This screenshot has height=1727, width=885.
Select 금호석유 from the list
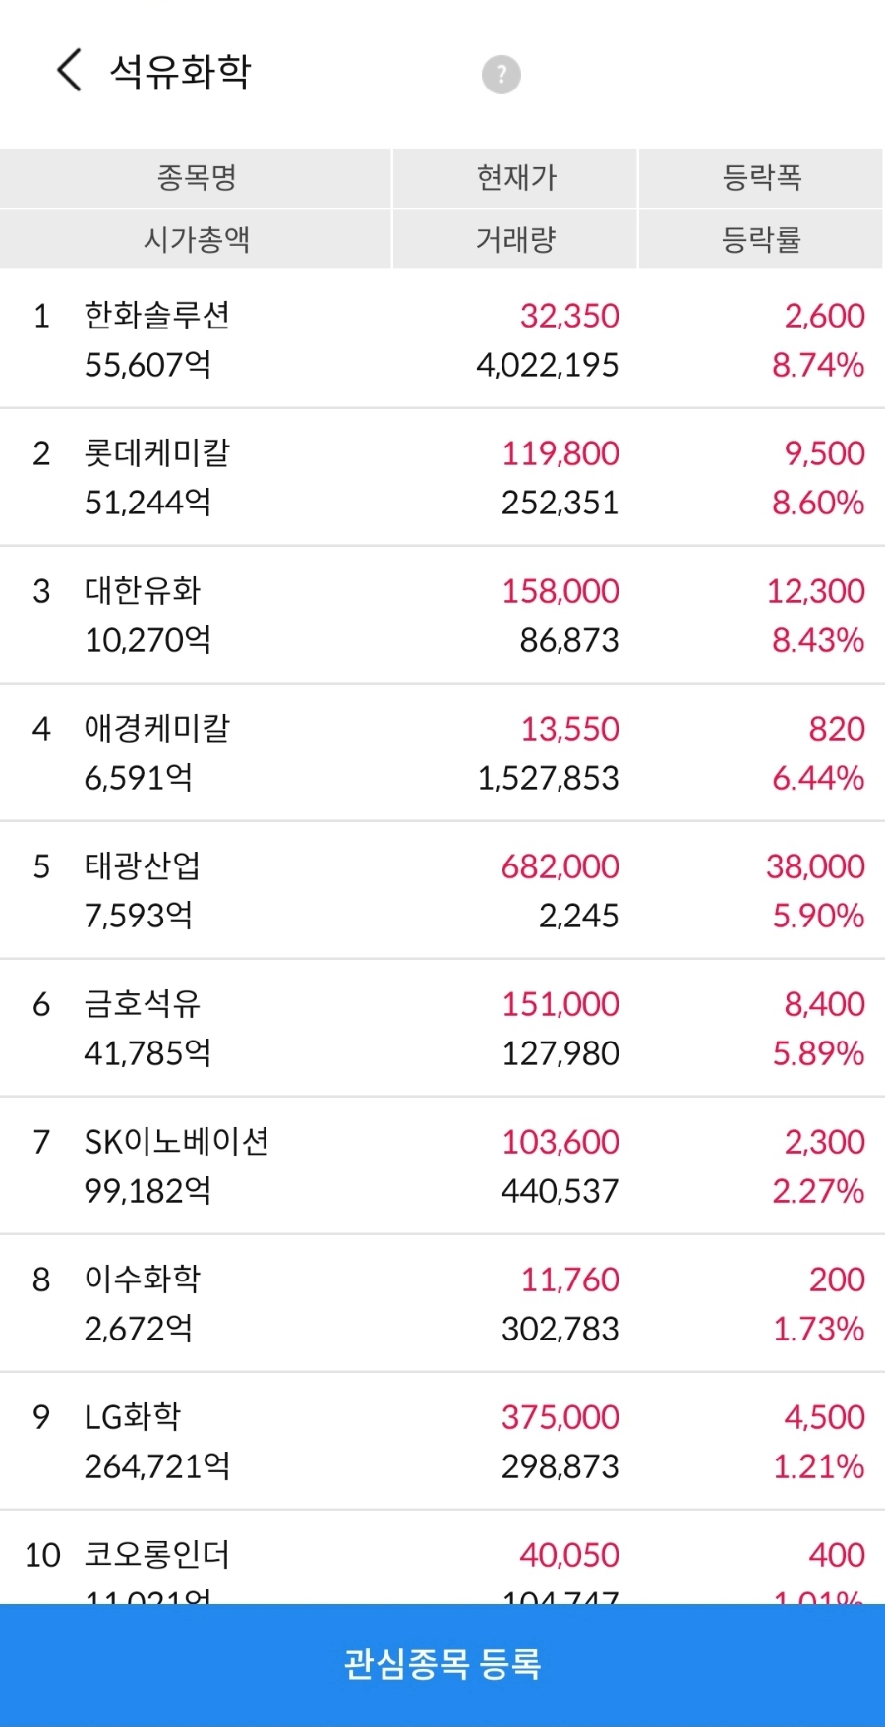[x=442, y=1028]
